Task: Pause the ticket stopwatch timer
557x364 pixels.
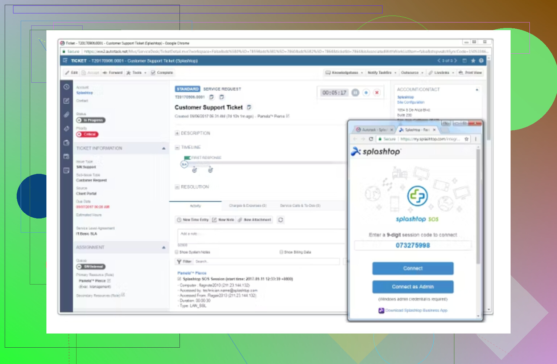Action: [x=355, y=93]
